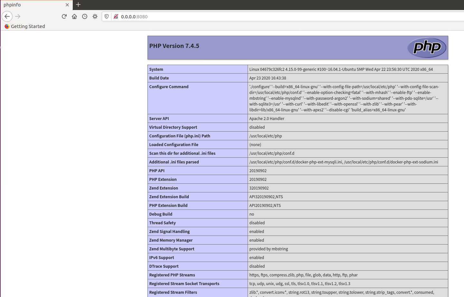Select the "/usr/local/etc/php" path value
The width and height of the screenshot is (464, 297).
[266, 136]
